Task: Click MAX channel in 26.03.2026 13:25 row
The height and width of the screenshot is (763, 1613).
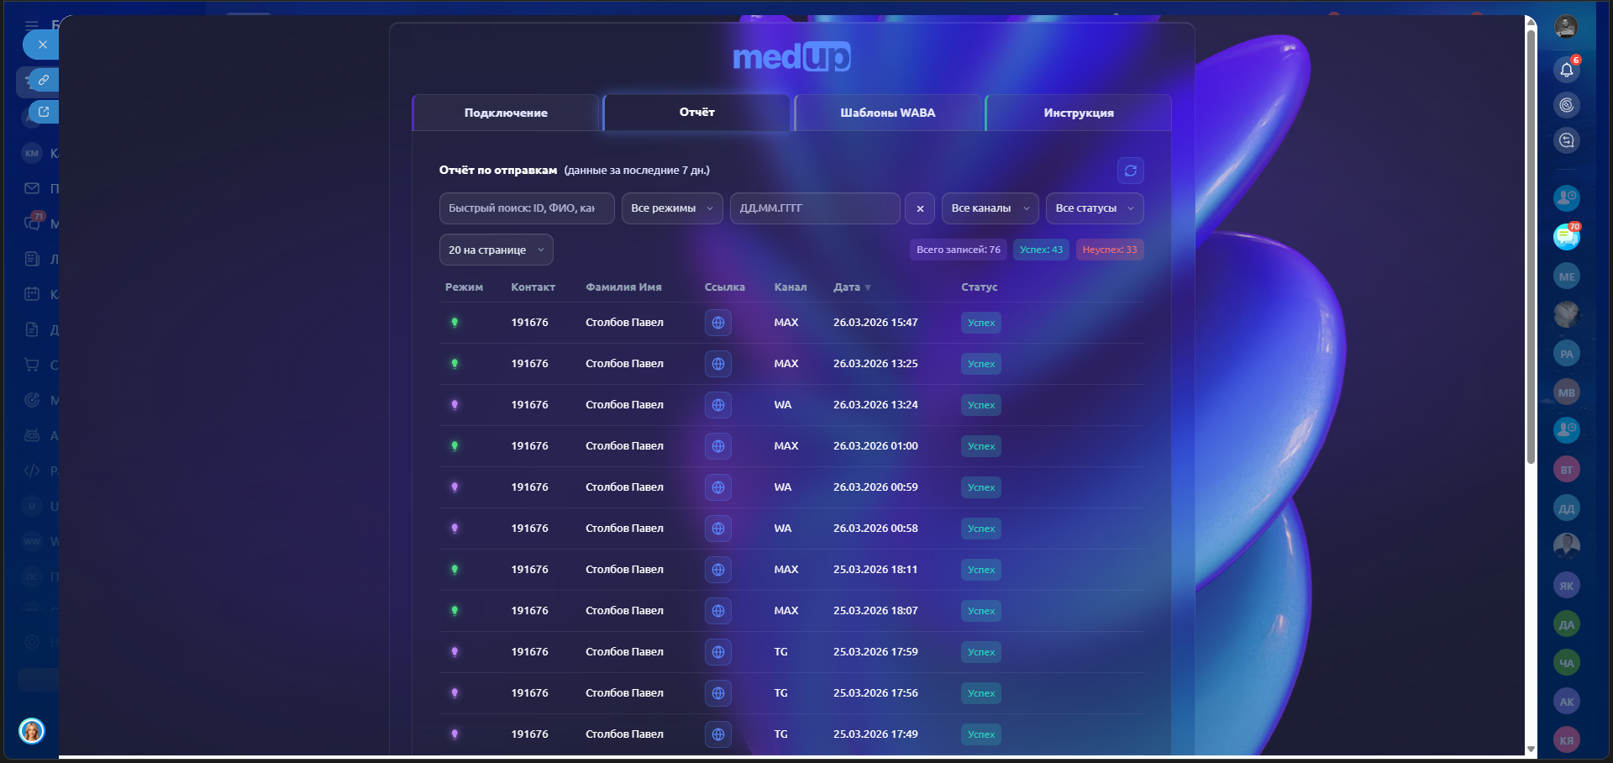Action: pos(785,364)
